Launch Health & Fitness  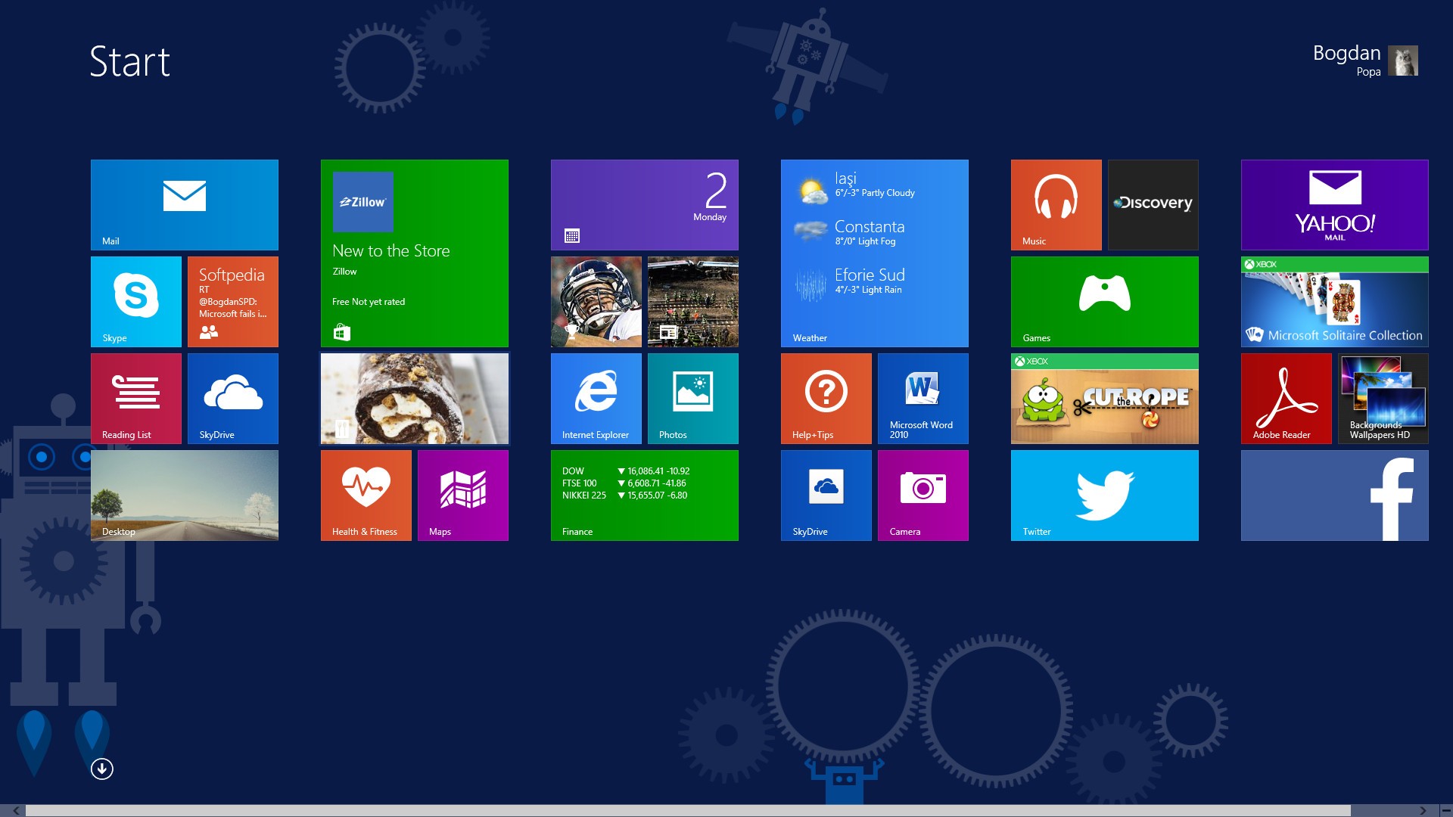pos(366,495)
